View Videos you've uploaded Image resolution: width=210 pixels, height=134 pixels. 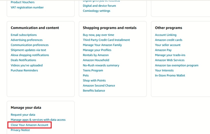click(x=27, y=65)
